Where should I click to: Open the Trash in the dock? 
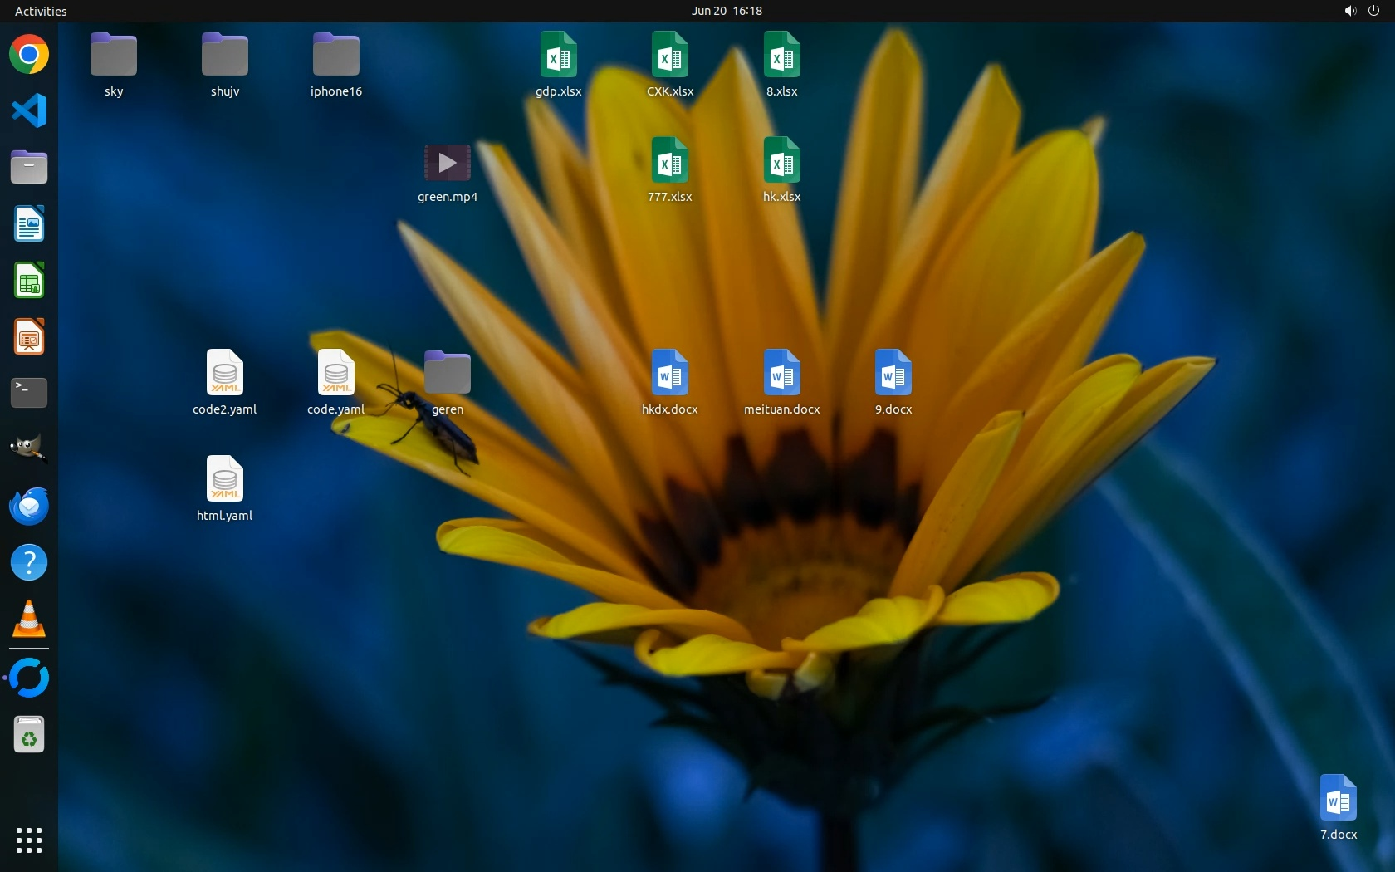[29, 735]
